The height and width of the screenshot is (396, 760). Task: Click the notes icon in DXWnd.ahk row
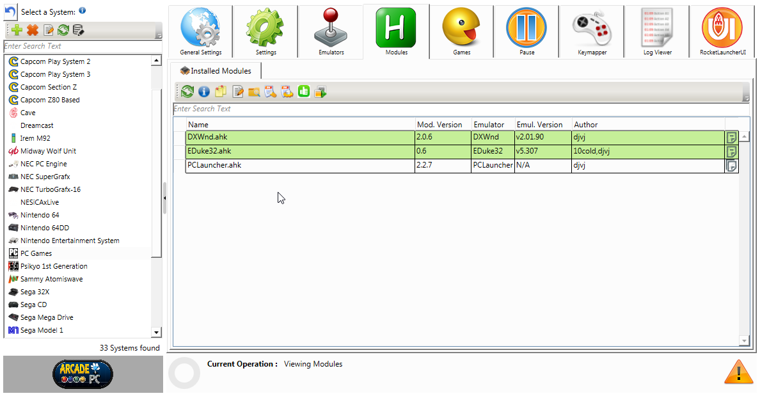(x=731, y=138)
